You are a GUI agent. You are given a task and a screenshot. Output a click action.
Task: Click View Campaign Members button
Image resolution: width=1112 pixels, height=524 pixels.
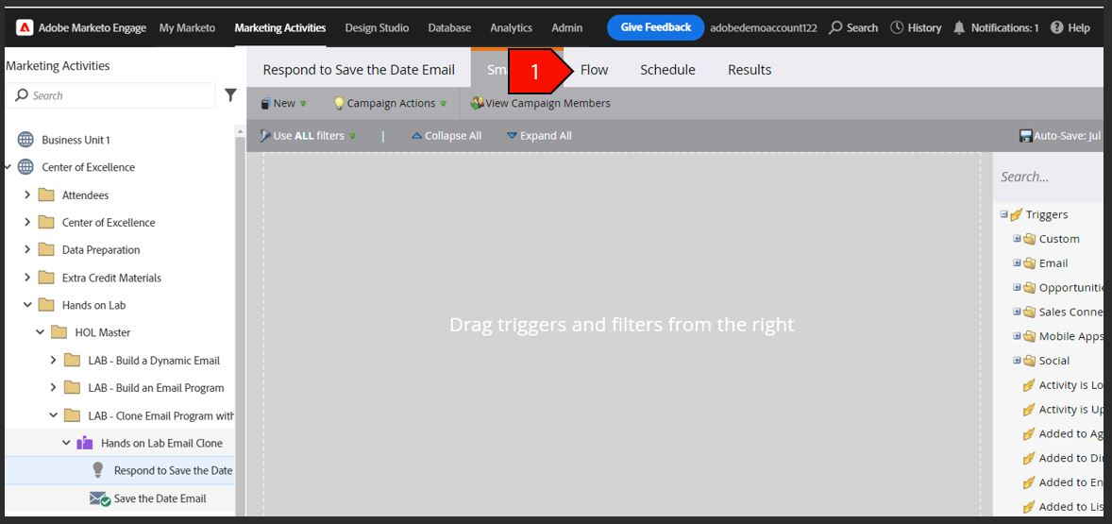tap(540, 103)
